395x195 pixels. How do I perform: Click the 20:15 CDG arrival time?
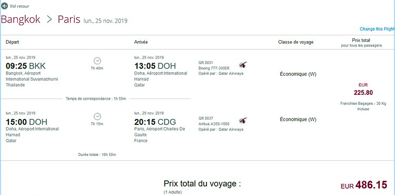[155, 122]
